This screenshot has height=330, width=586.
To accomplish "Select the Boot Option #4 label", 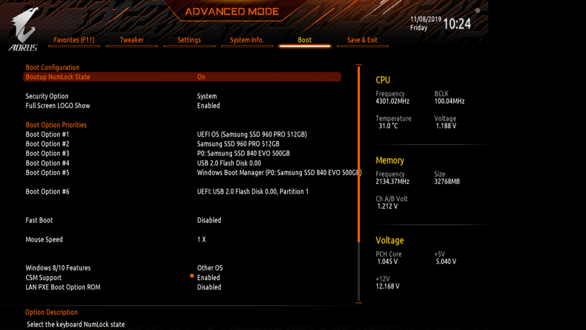I will [x=47, y=163].
